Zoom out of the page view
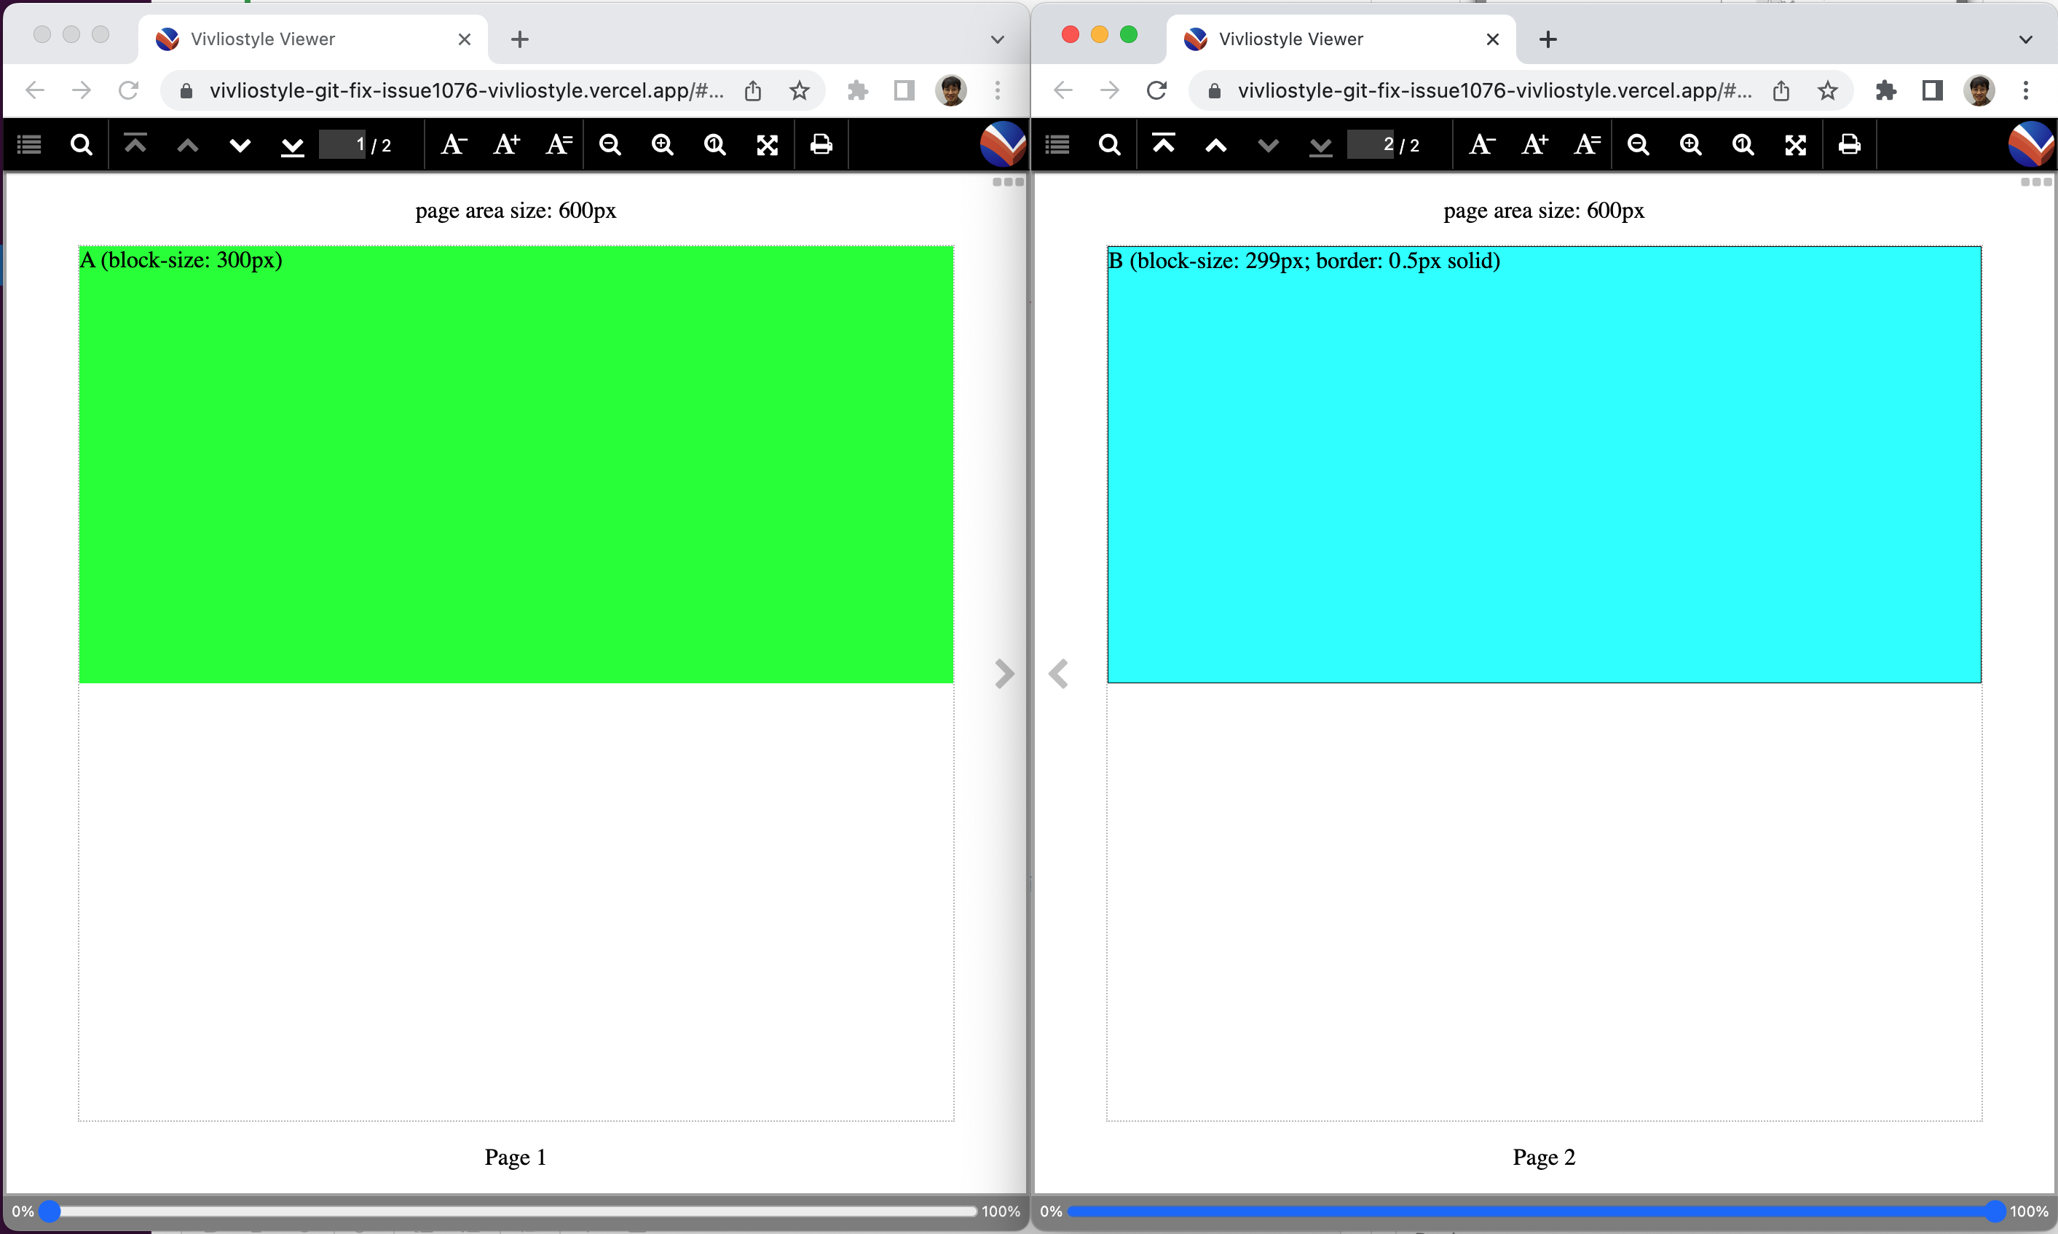The image size is (2058, 1234). pyautogui.click(x=610, y=144)
